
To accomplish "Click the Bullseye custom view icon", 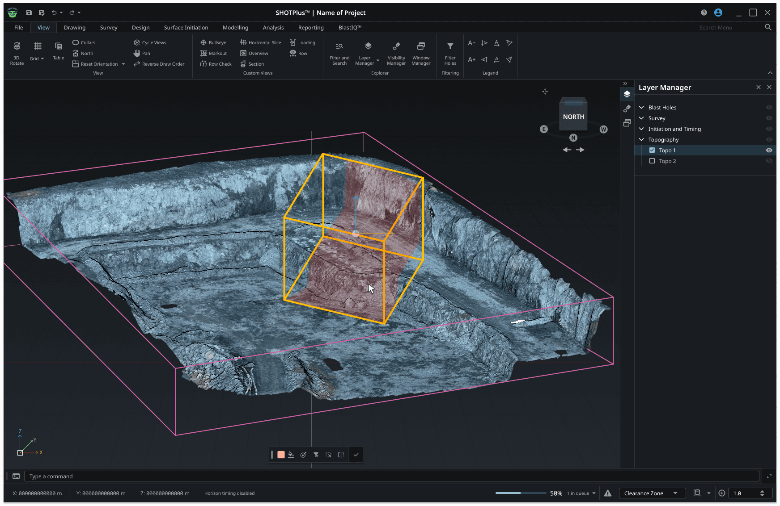I will pyautogui.click(x=203, y=42).
